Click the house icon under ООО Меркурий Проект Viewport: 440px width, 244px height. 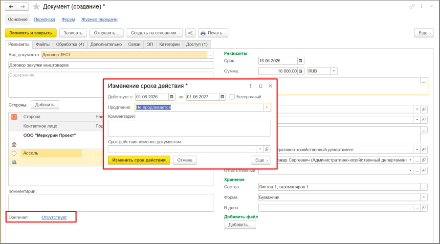tap(14, 144)
